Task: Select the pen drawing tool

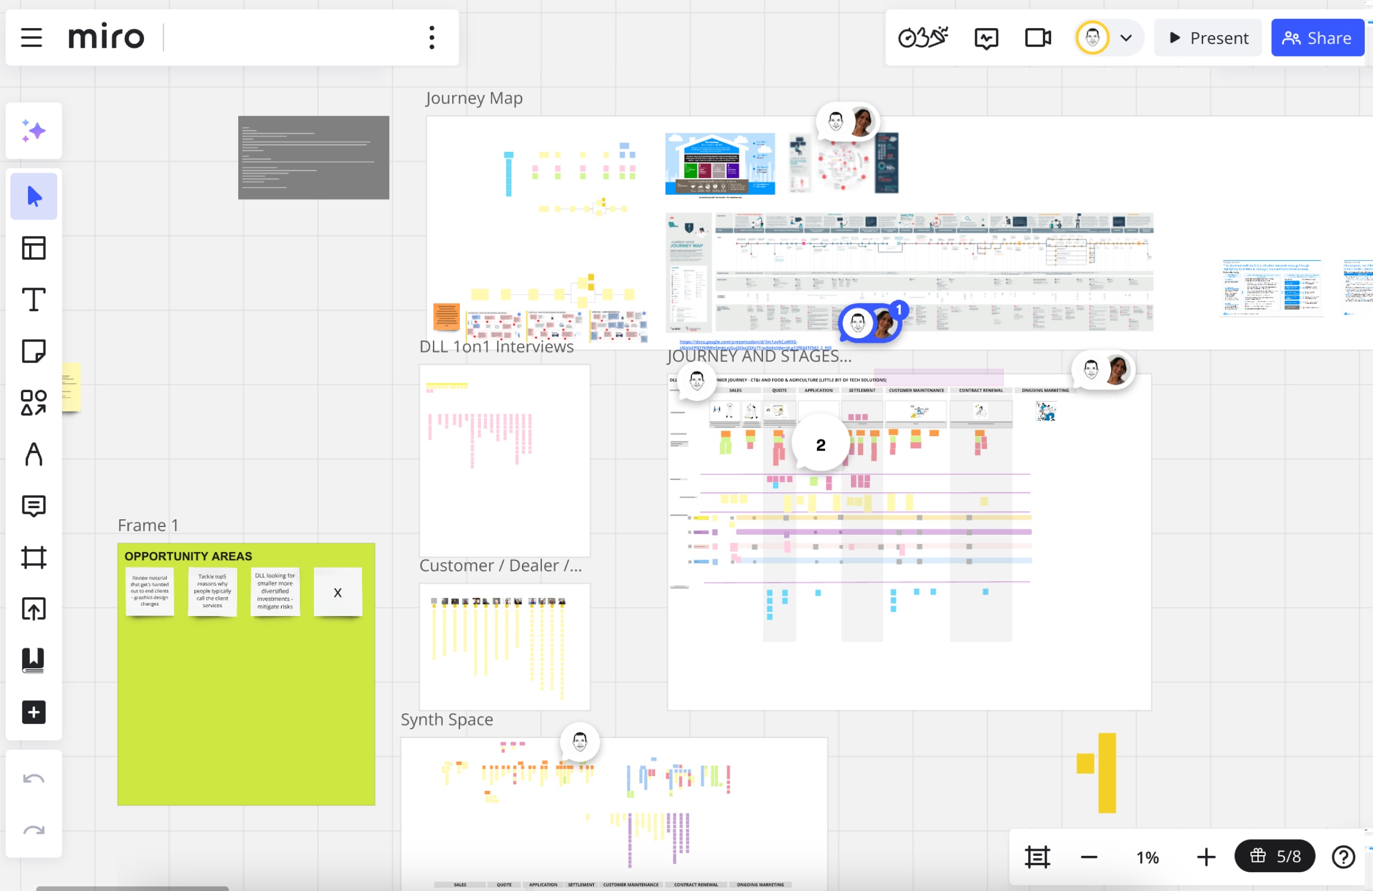Action: [33, 454]
